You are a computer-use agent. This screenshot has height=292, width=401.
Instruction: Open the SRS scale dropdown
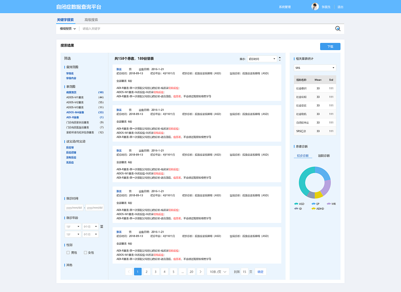(315, 68)
